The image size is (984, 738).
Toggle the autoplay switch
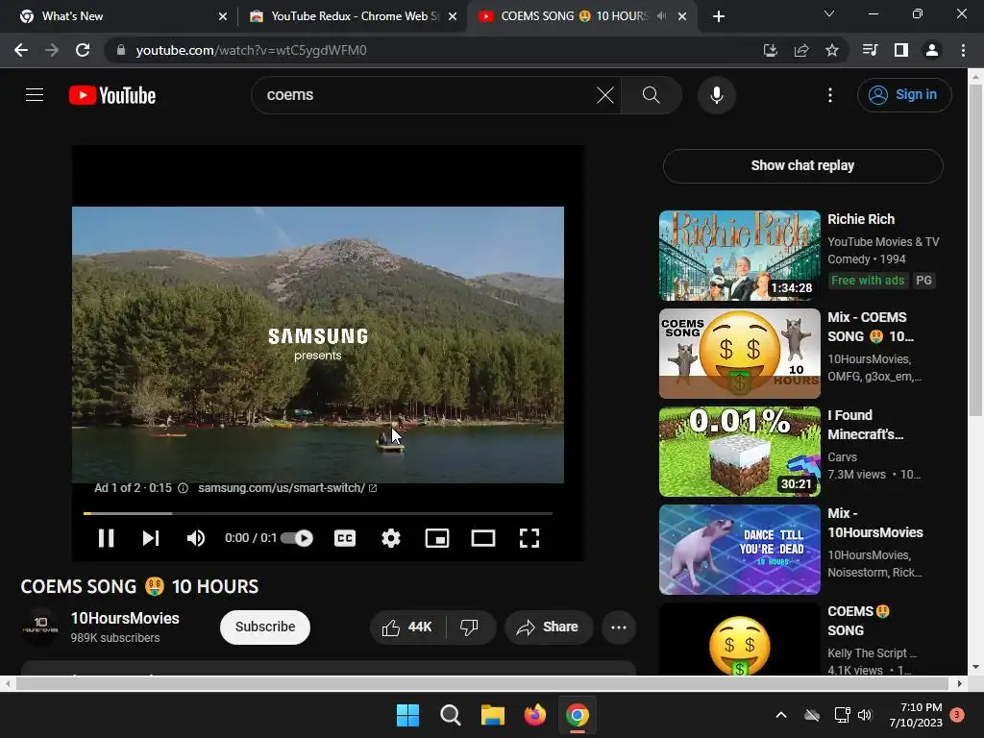(x=297, y=538)
